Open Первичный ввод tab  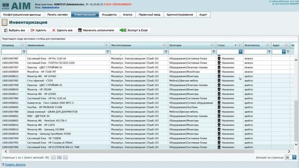(149, 14)
